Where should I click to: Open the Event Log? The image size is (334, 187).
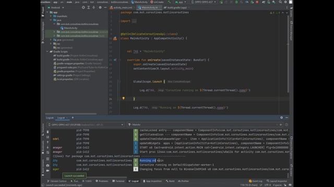256,181
